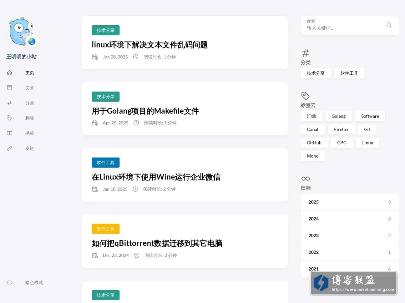The height and width of the screenshot is (303, 405).
Task: Select the Linux tag
Action: (368, 143)
